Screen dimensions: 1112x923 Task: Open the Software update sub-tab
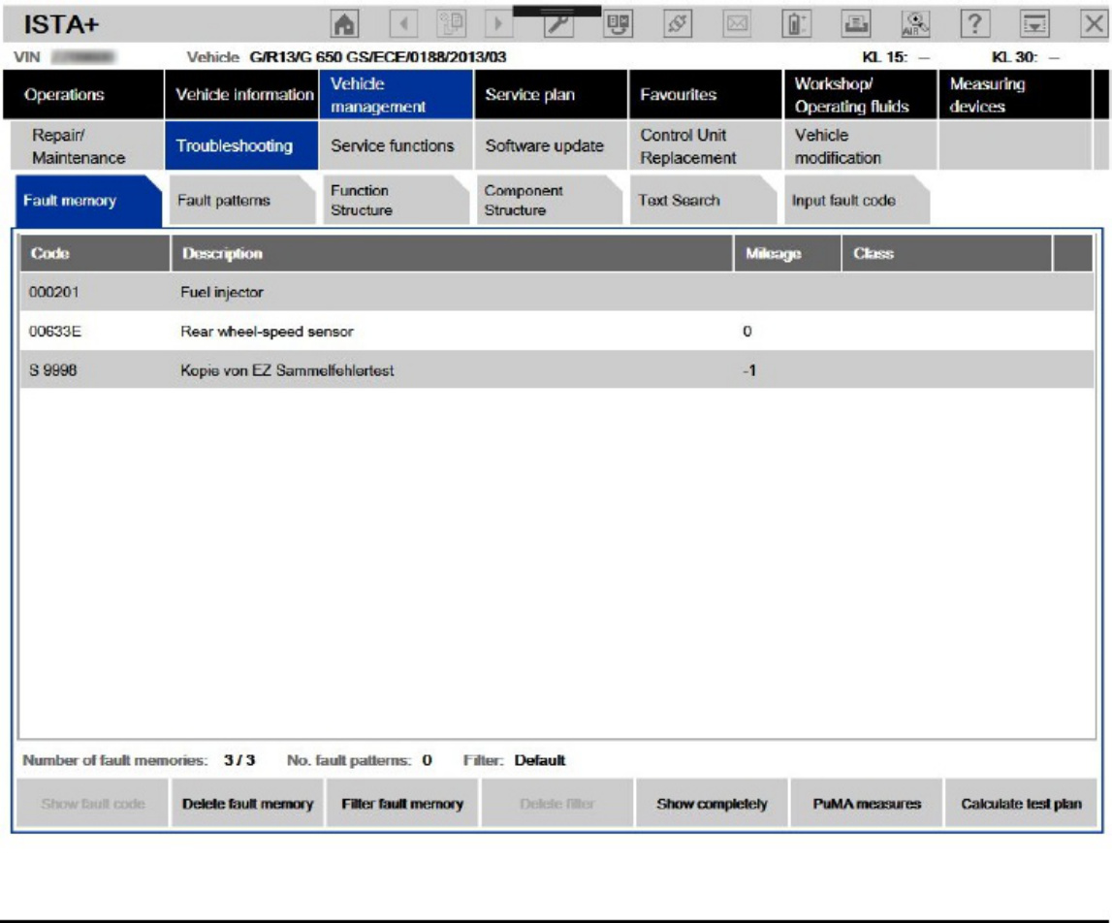click(x=551, y=145)
